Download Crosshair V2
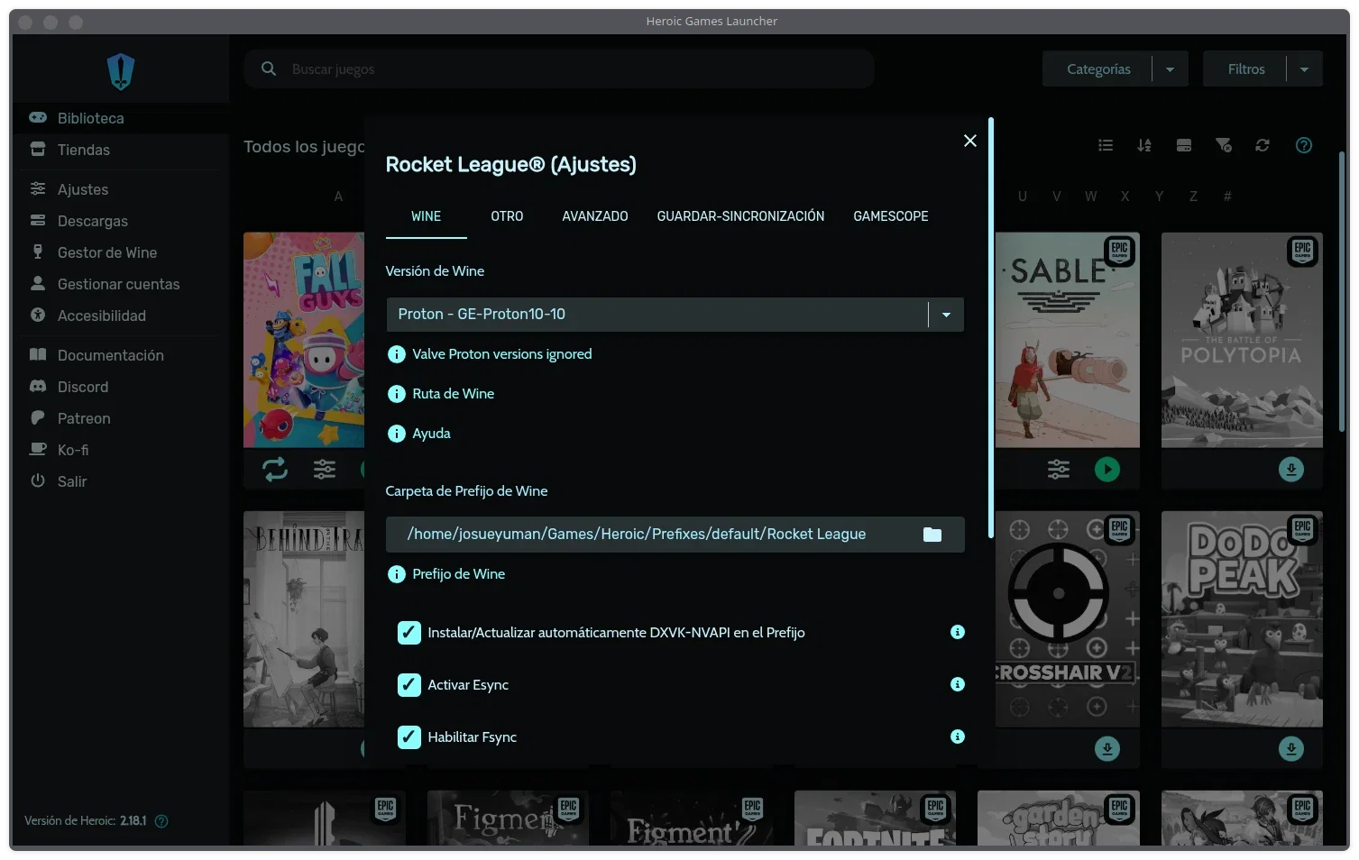Screen dimensions: 1359x860 (1107, 748)
